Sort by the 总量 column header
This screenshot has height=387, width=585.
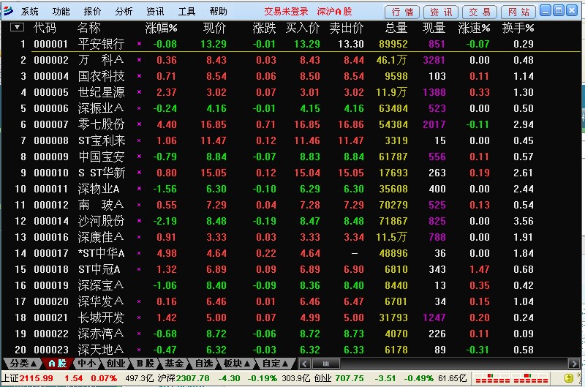click(396, 28)
